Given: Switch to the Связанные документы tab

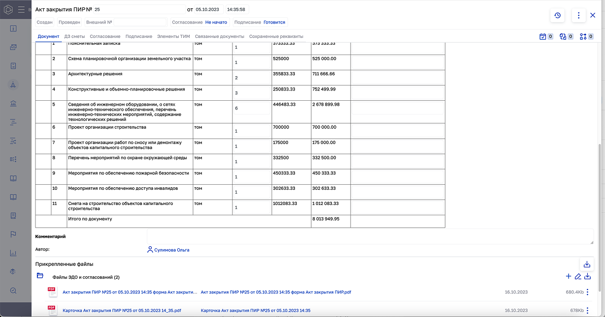Looking at the screenshot, I should click(x=220, y=36).
